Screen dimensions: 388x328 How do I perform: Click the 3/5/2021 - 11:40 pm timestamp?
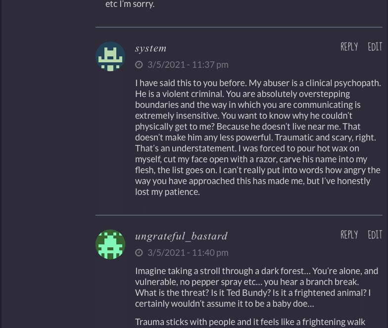pyautogui.click(x=188, y=253)
